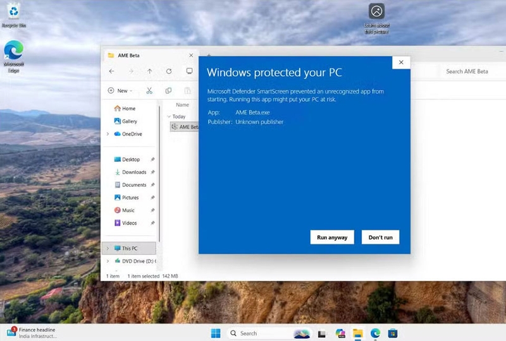
Task: Click the pin icon next to Videos
Action: click(152, 223)
